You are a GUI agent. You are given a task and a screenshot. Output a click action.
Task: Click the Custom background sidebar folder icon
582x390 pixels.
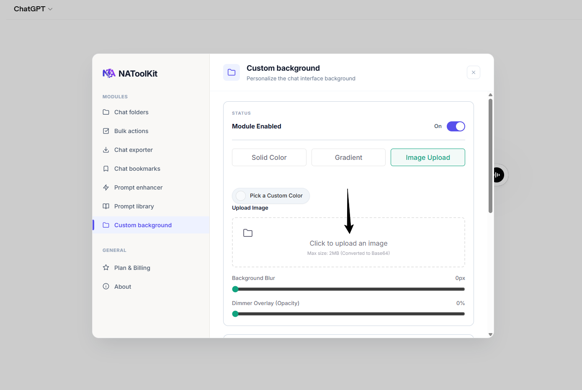click(106, 225)
